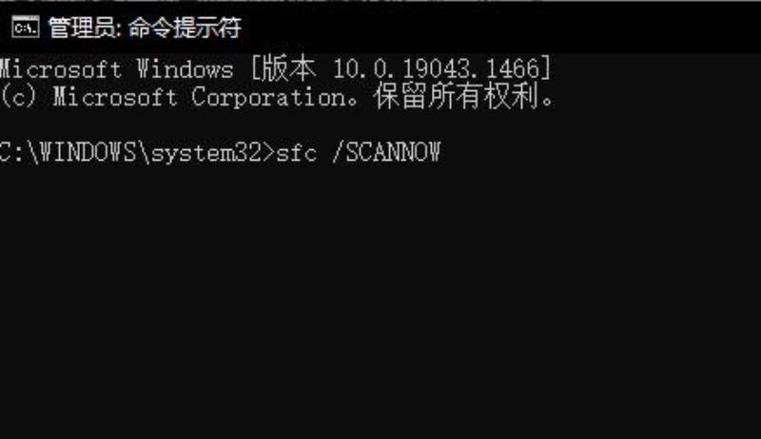Click the title text 管理员: 命令提示符
The image size is (761, 439).
pyautogui.click(x=145, y=28)
